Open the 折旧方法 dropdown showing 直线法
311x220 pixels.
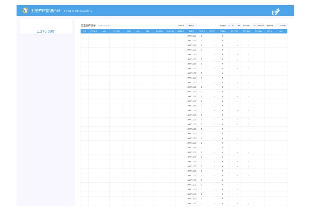point(191,25)
